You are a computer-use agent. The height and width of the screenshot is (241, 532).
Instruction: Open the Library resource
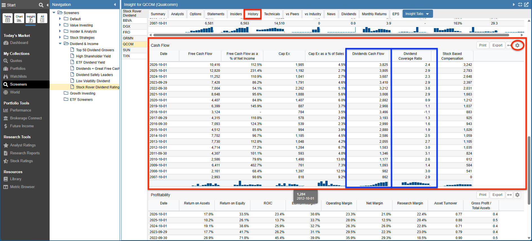[x=16, y=179]
